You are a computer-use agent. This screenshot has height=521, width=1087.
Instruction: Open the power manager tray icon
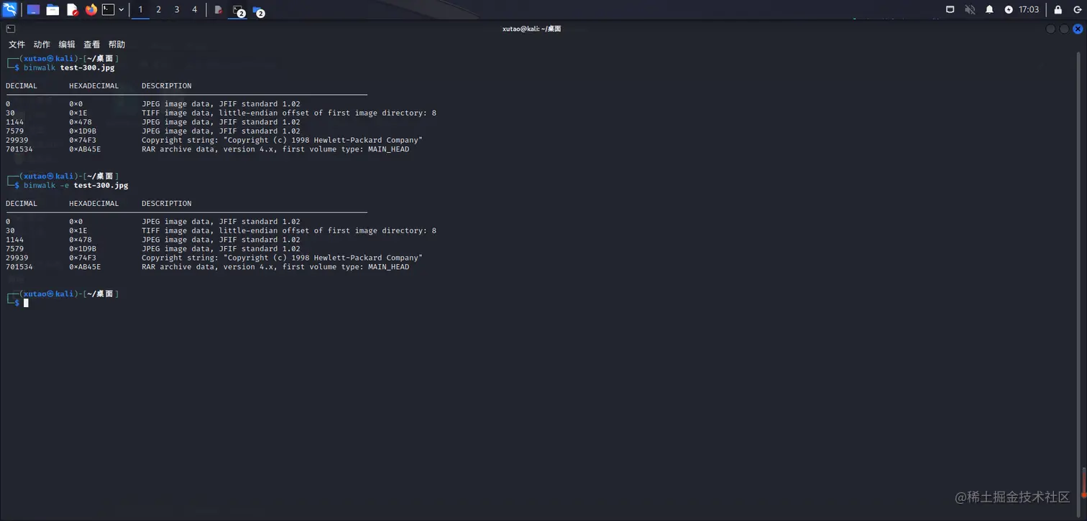1009,9
